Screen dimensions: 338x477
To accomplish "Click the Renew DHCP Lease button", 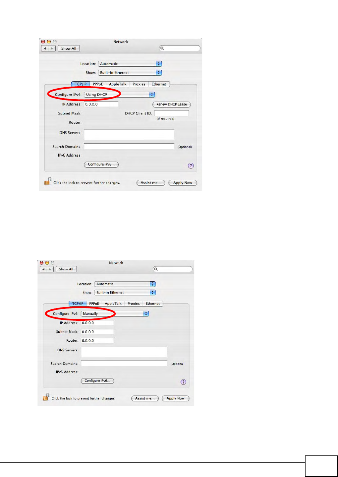I will (172, 104).
